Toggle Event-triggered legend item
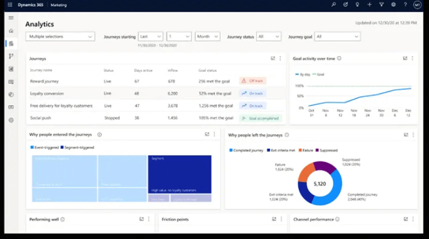 click(x=44, y=148)
